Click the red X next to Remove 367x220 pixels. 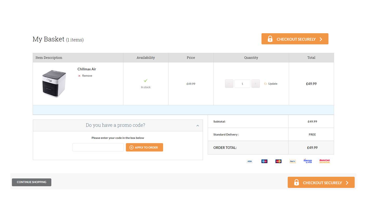pyautogui.click(x=79, y=75)
